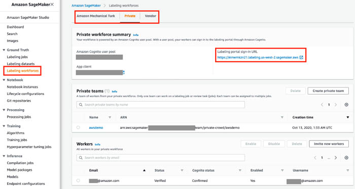Collapse the Training section
This screenshot has height=189, width=355.
(4, 126)
